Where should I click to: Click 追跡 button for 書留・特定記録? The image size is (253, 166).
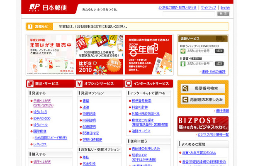click(x=219, y=63)
